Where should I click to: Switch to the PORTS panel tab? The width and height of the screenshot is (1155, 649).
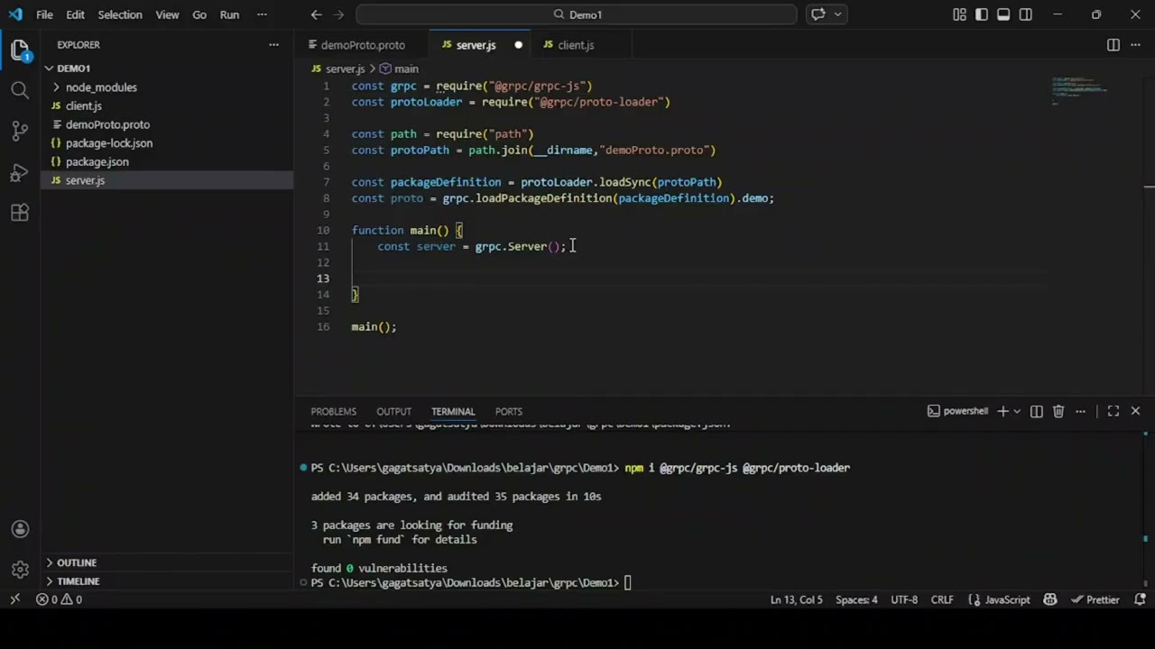pos(508,411)
